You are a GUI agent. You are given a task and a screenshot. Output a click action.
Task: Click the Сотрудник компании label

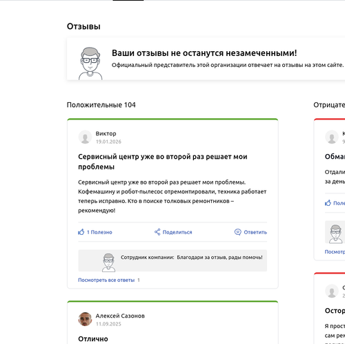[x=148, y=257]
